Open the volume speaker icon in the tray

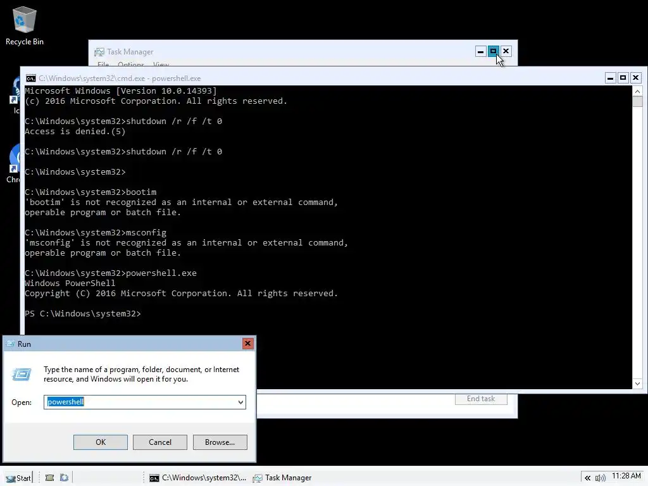600,478
